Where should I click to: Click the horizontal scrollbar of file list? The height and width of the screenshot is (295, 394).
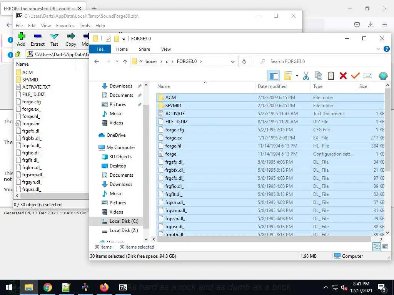coord(264,239)
